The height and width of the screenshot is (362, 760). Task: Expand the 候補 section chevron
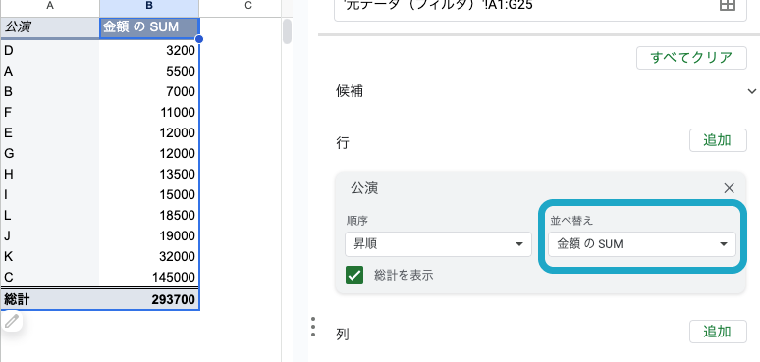[752, 91]
